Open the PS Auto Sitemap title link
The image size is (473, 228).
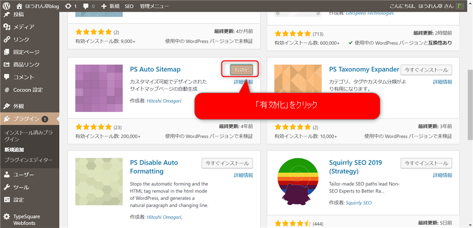click(x=155, y=69)
